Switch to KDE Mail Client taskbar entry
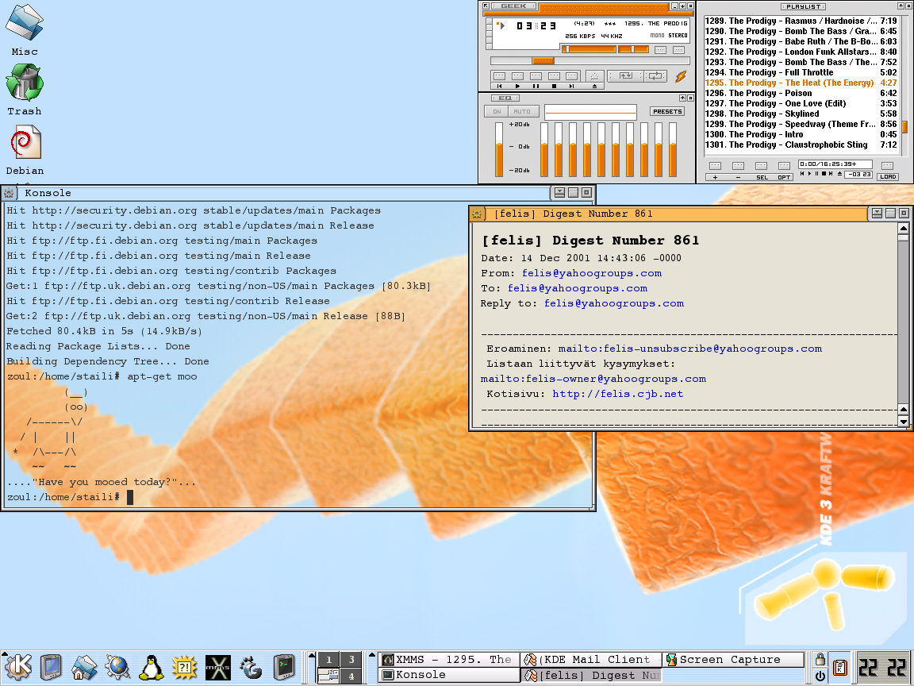Screen dimensions: 914x686 [591, 660]
